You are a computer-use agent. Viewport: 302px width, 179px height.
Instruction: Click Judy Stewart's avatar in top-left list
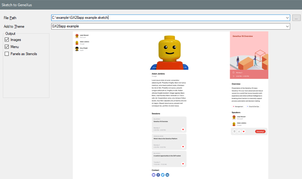[x=77, y=36]
